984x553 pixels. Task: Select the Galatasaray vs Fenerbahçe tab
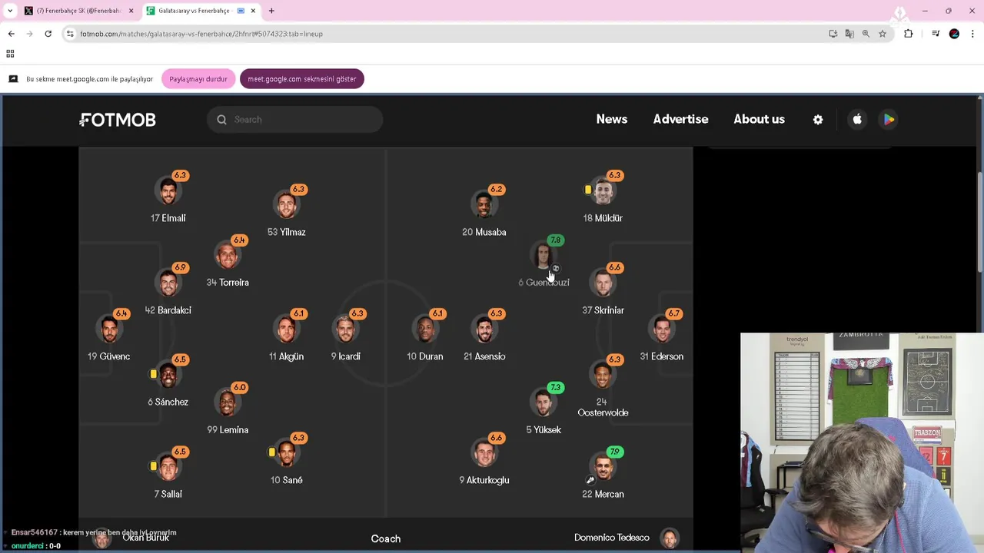pos(201,11)
